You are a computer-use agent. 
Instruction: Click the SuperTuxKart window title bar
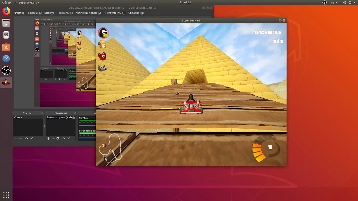coord(191,20)
